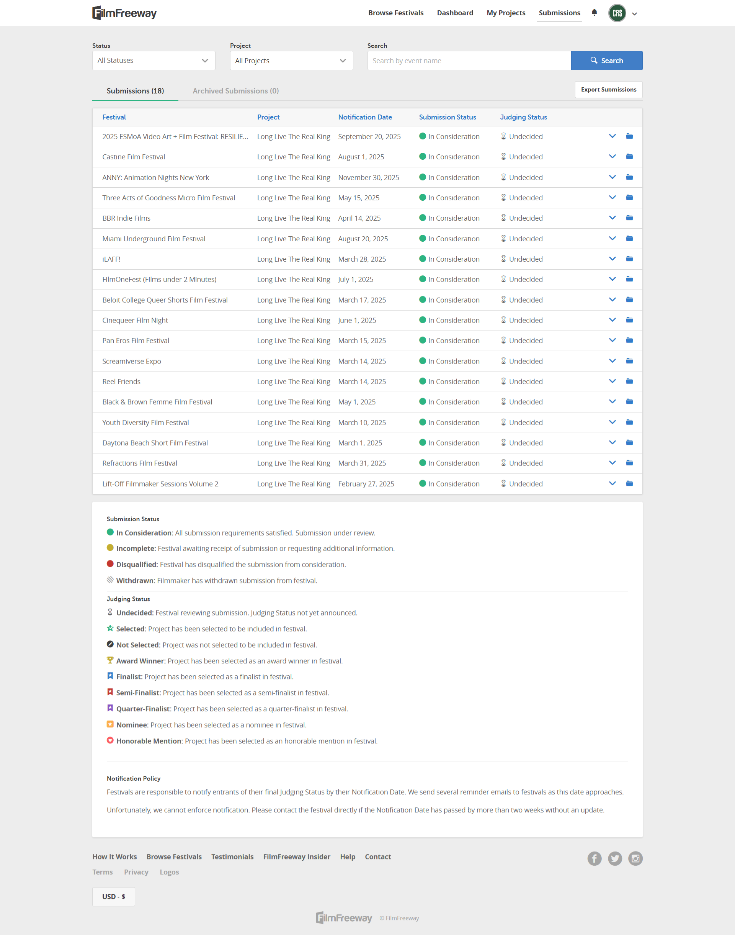This screenshot has height=935, width=735.
Task: Expand the Pan Eros Film Festival row chevron
Action: [612, 341]
